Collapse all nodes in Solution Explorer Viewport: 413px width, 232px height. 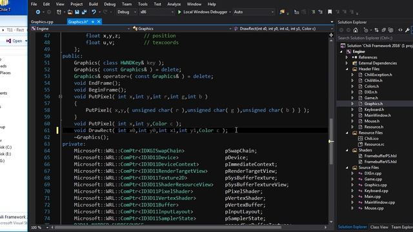[x=384, y=30]
